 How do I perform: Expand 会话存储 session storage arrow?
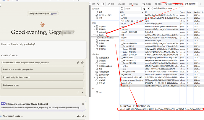click(x=94, y=29)
